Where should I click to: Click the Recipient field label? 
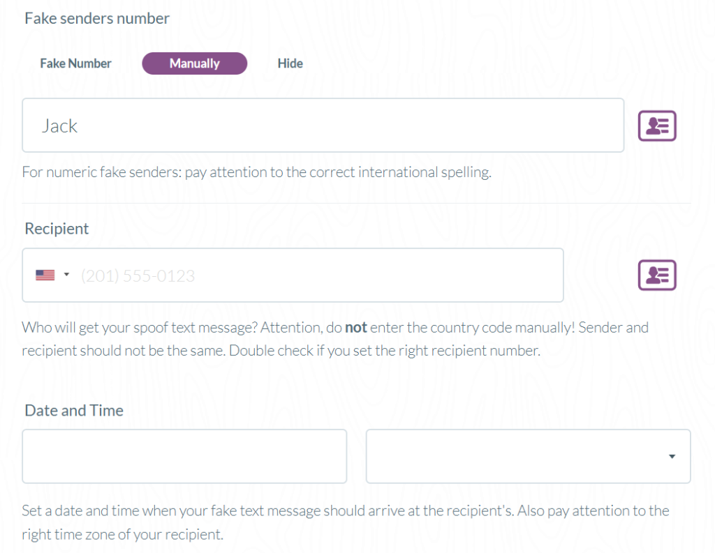click(57, 229)
